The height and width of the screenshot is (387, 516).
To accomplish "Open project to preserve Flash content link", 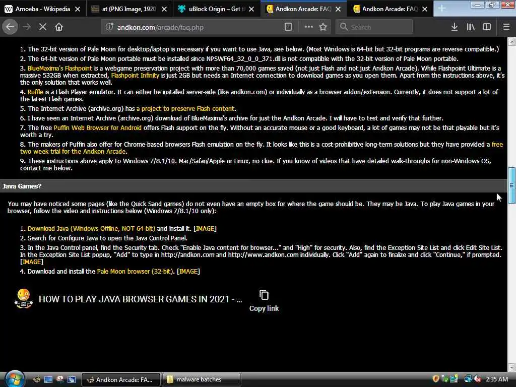I will (x=185, y=109).
